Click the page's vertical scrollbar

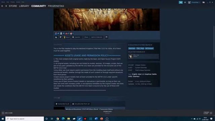pos(214,42)
